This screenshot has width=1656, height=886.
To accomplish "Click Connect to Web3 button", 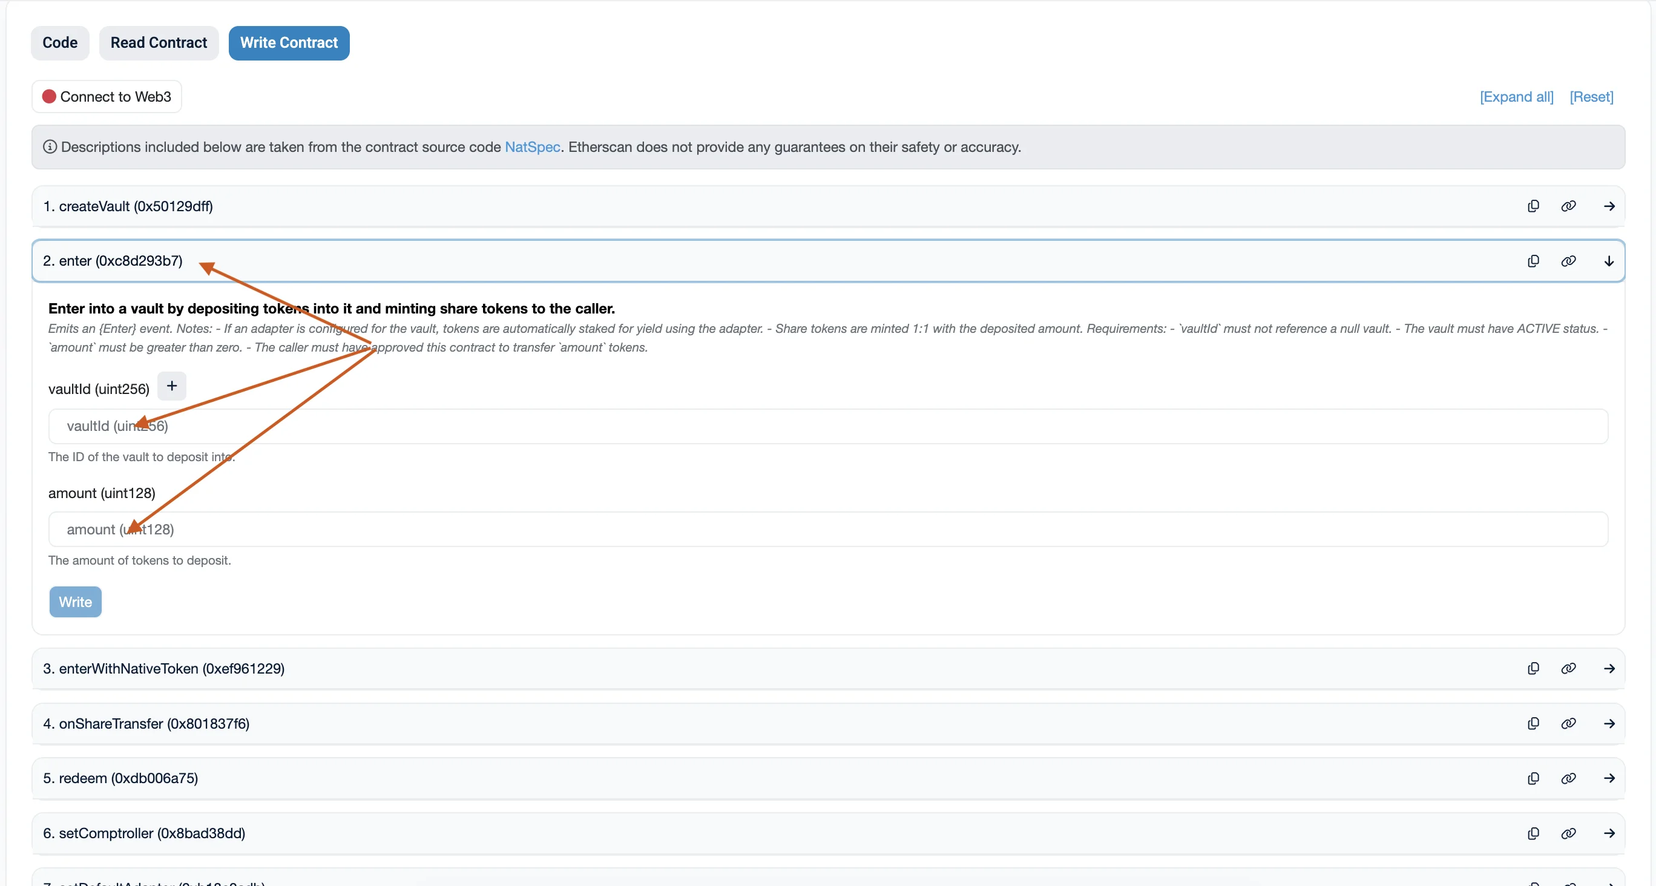I will pos(107,96).
